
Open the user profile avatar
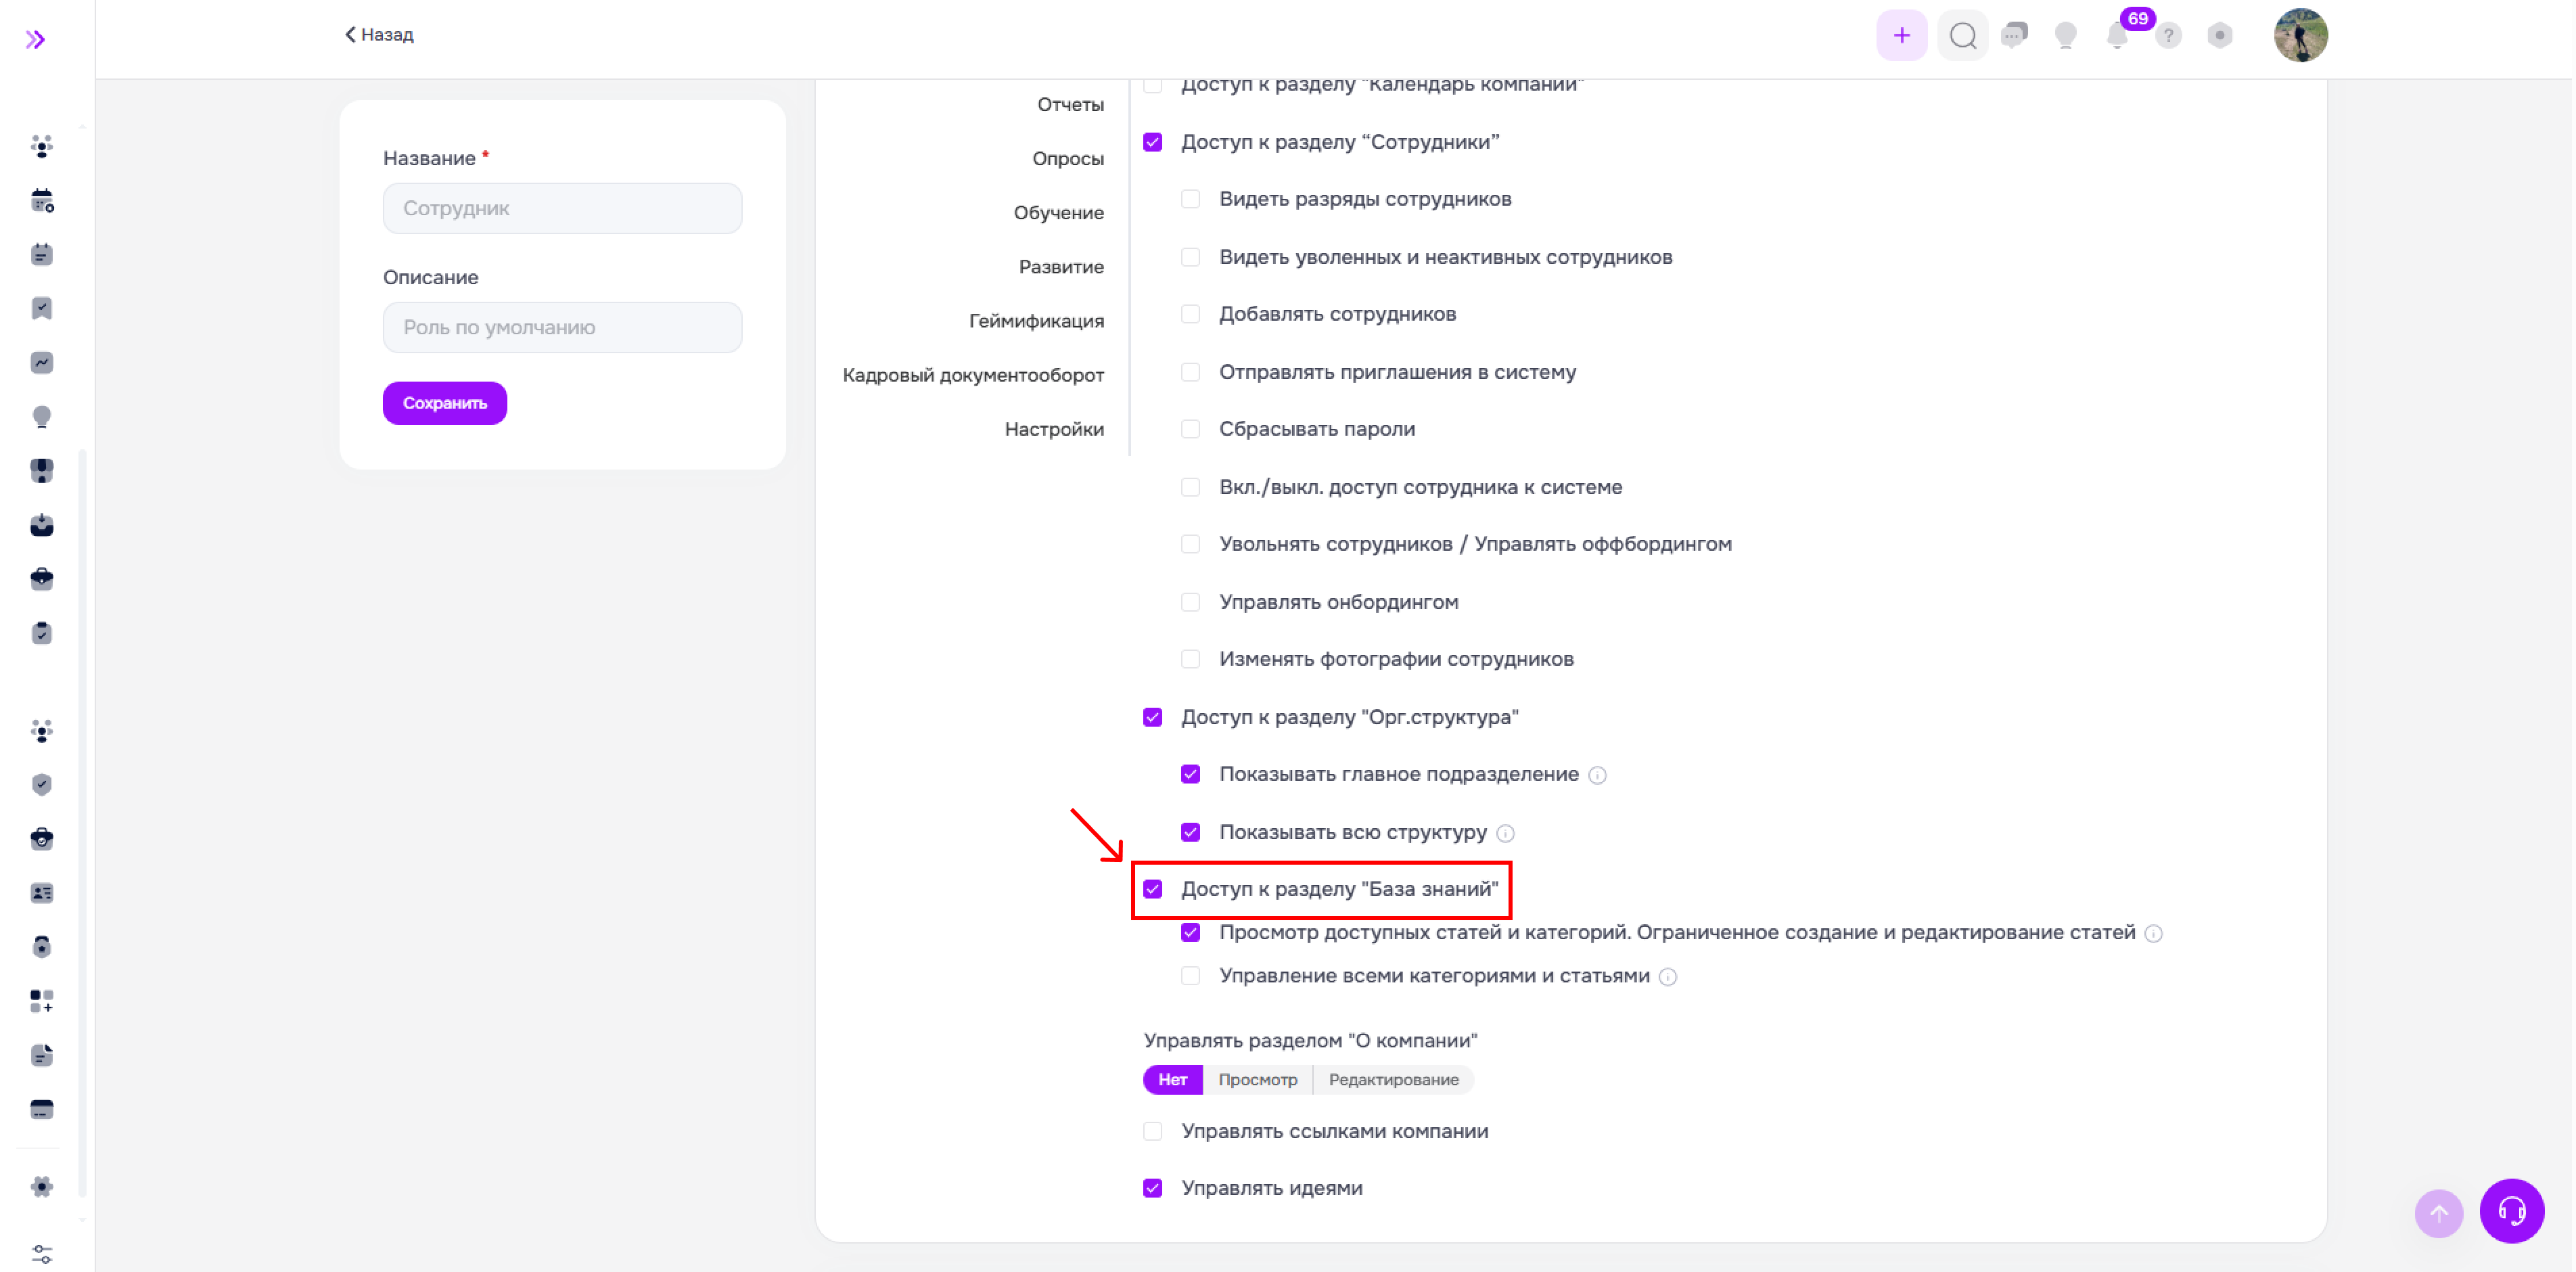click(x=2300, y=36)
